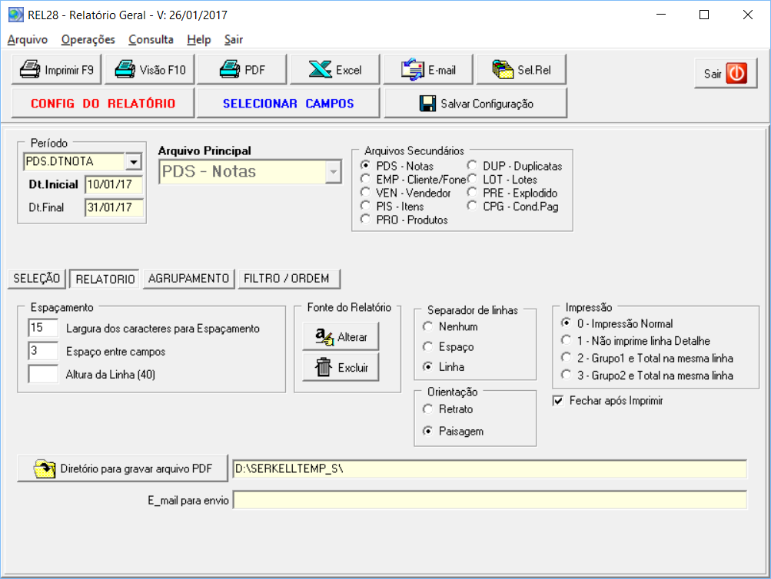The height and width of the screenshot is (579, 771).
Task: Click the folder icon for PDF directory
Action: coord(45,468)
